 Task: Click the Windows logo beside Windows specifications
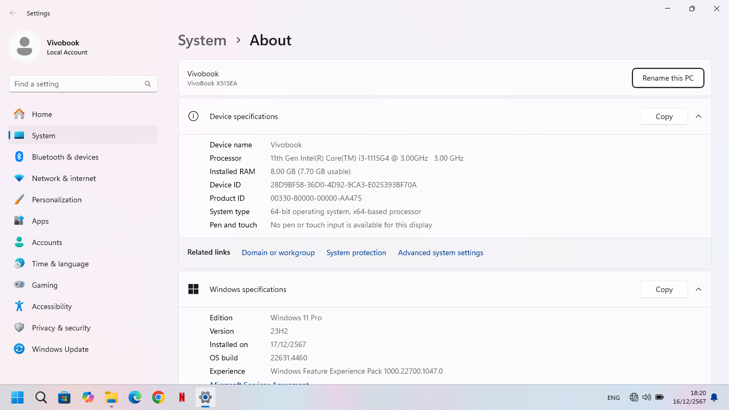point(193,289)
